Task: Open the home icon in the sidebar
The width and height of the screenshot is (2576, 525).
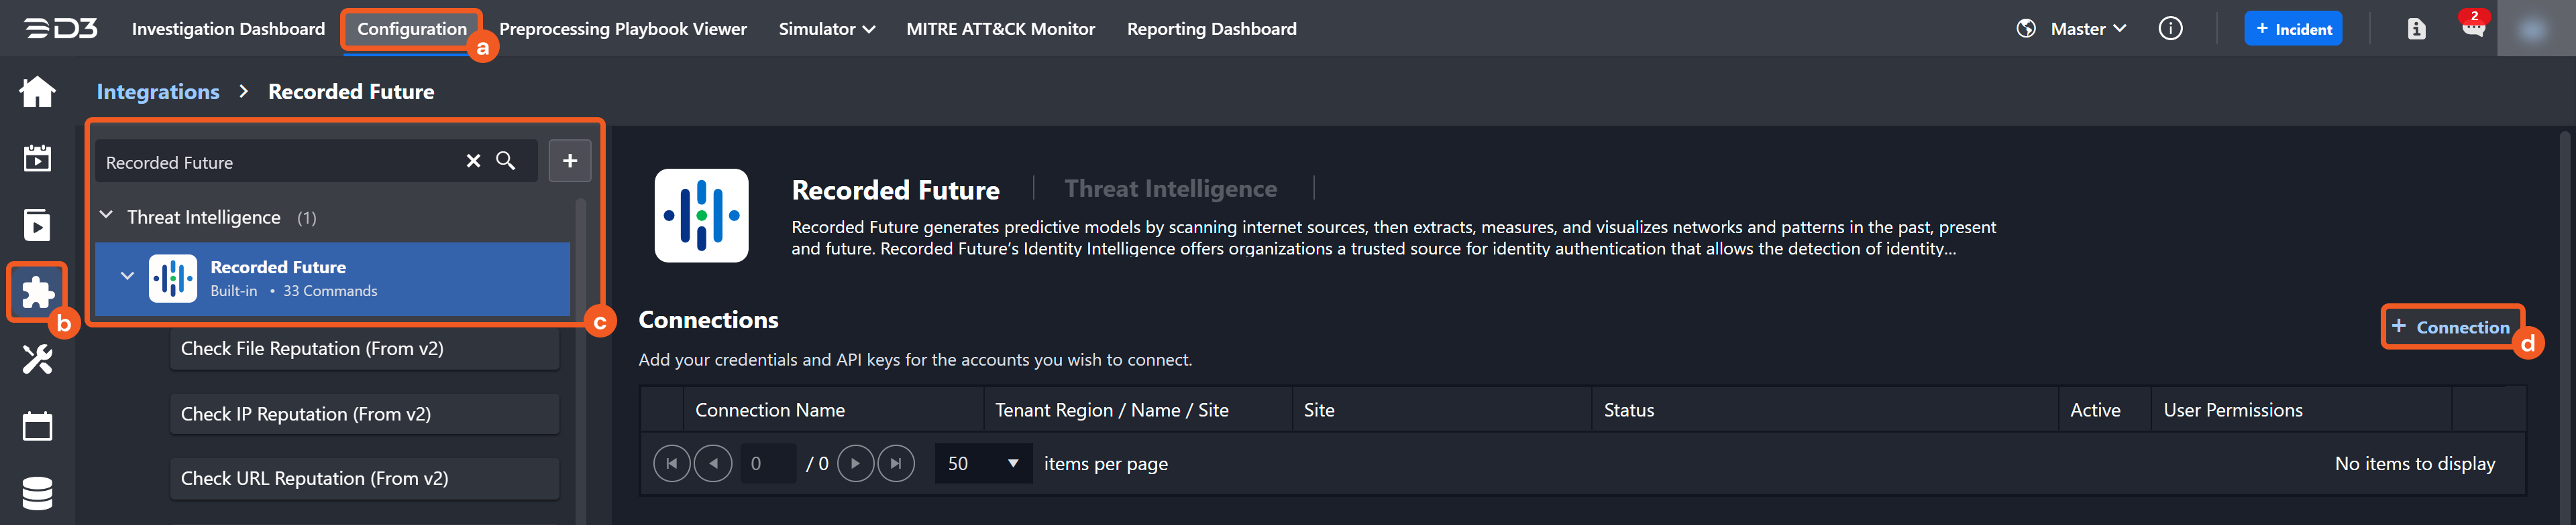Action: click(x=37, y=92)
